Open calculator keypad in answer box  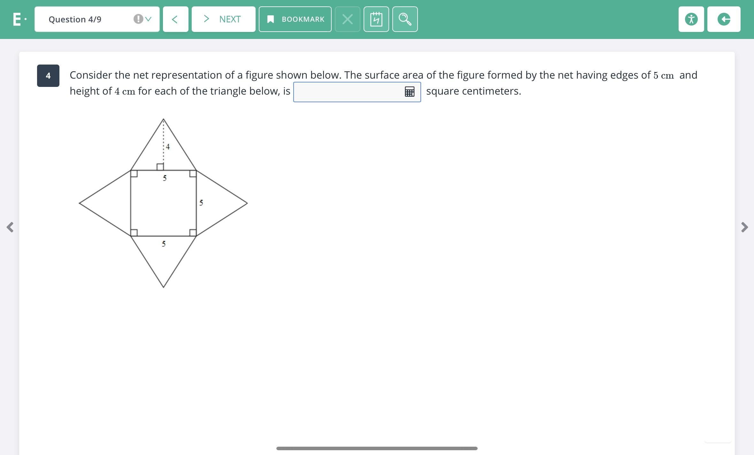[410, 92]
